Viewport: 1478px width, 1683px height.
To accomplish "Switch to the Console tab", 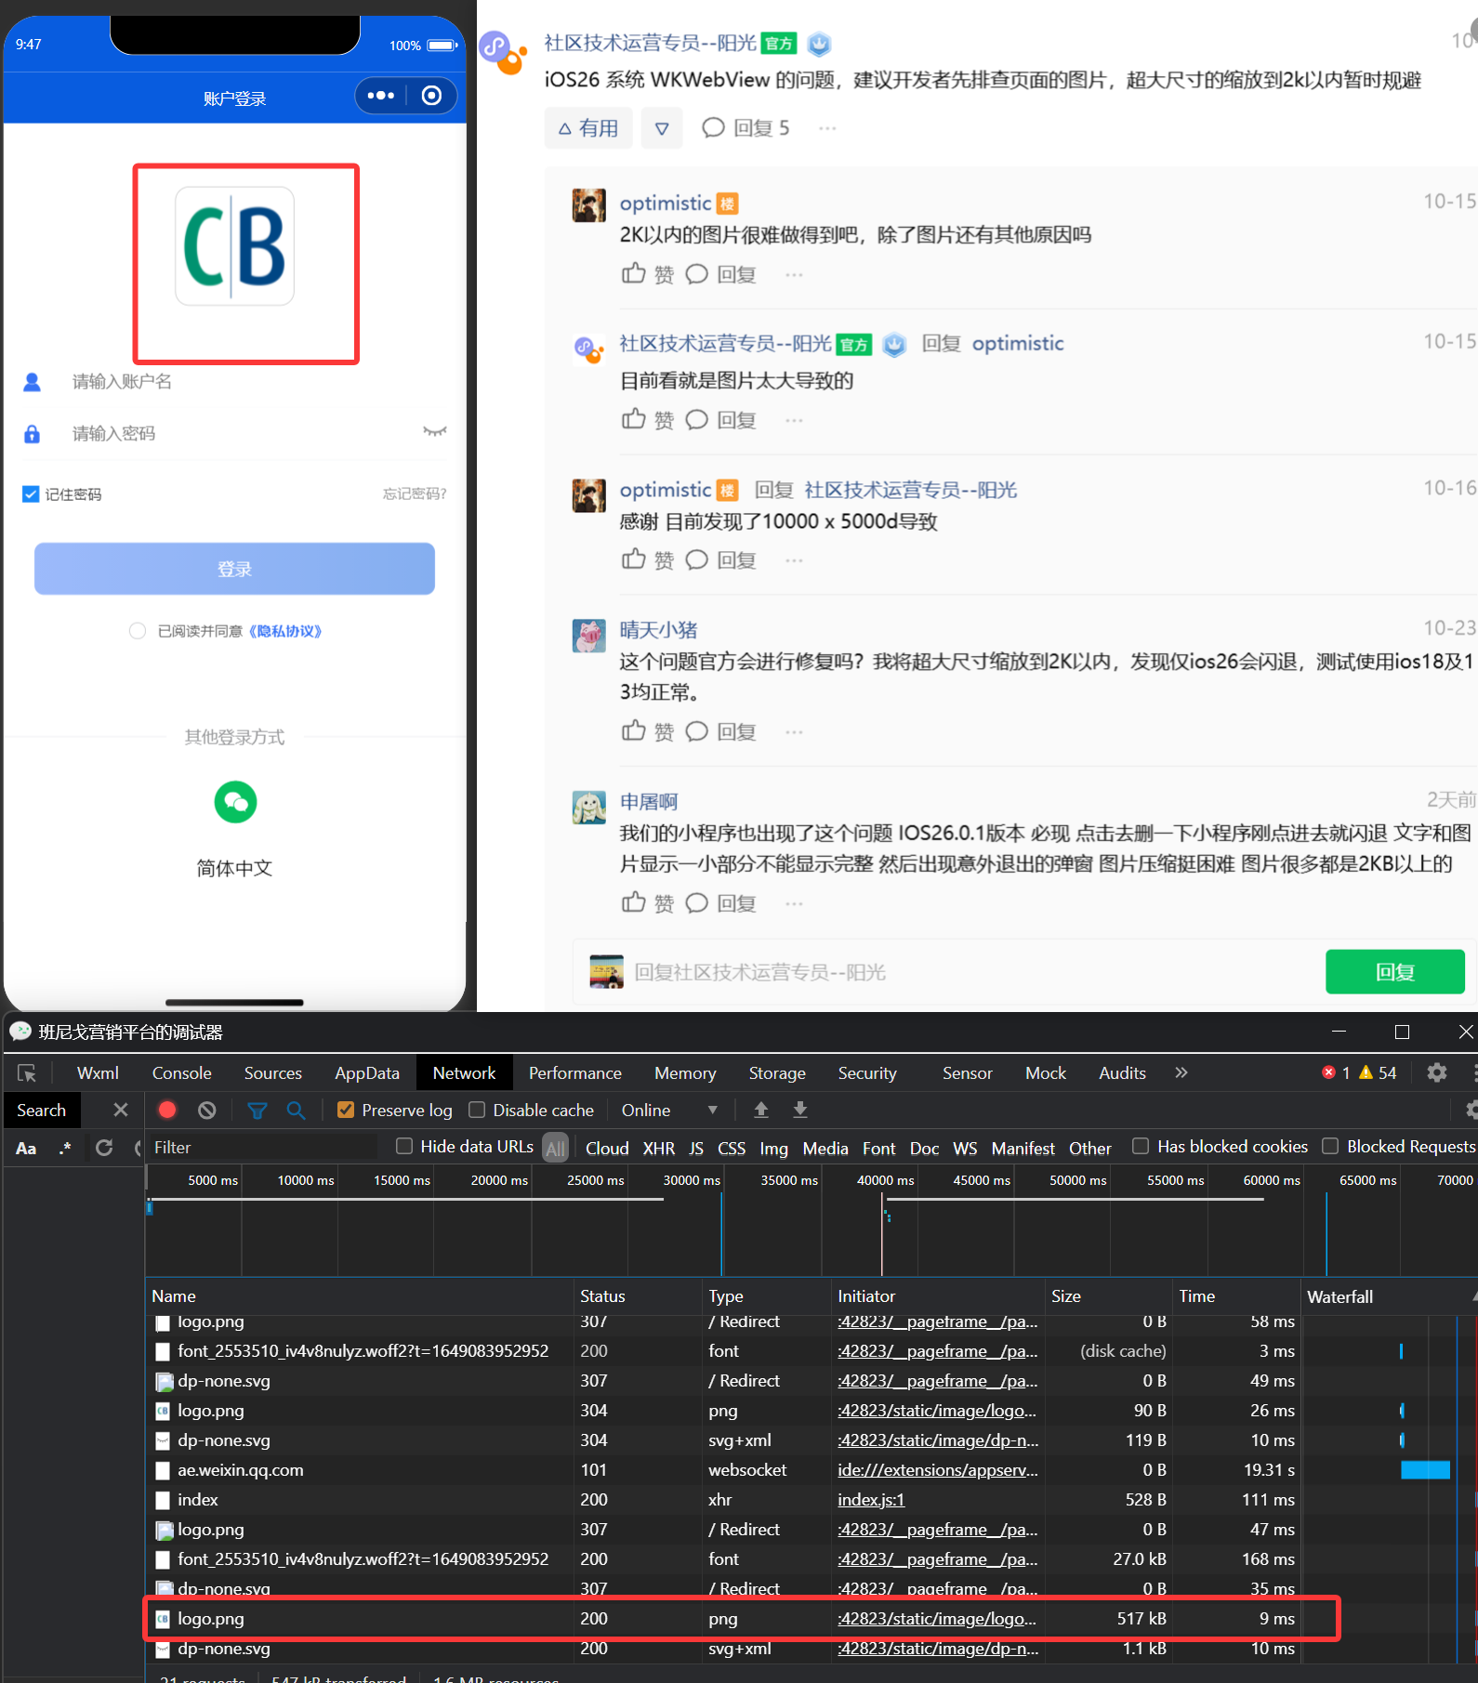I will point(182,1072).
